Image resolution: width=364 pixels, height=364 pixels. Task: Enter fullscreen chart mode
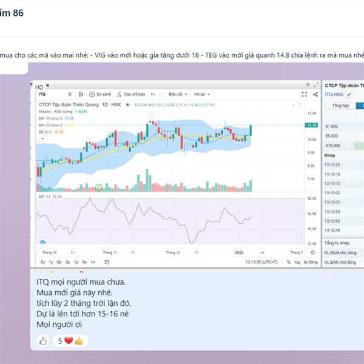[305, 94]
